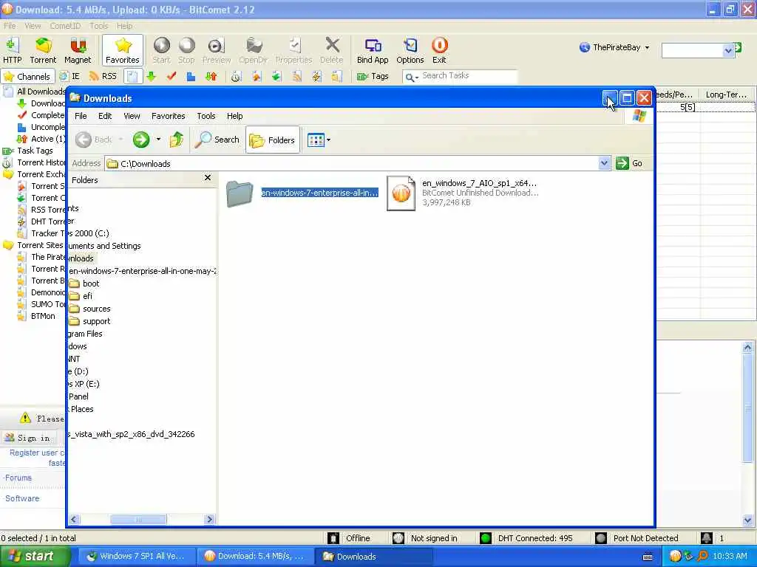Click the Forums link in BitComet panel
The image size is (757, 567).
(18, 478)
